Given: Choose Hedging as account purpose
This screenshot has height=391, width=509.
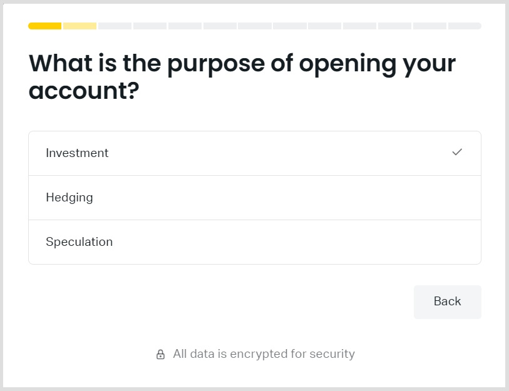Looking at the screenshot, I should tap(69, 198).
